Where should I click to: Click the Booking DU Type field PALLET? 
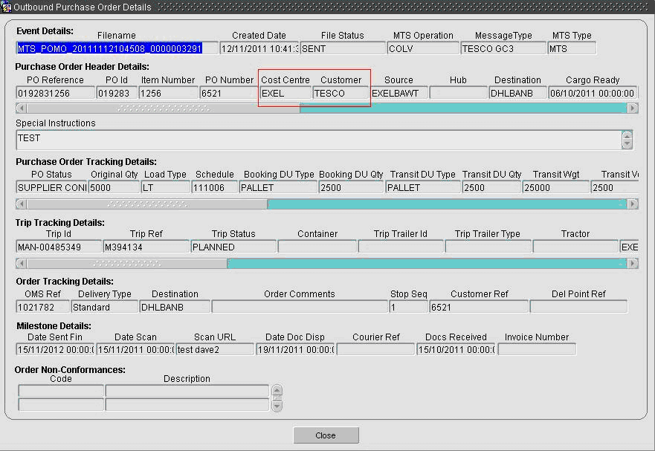tap(278, 187)
